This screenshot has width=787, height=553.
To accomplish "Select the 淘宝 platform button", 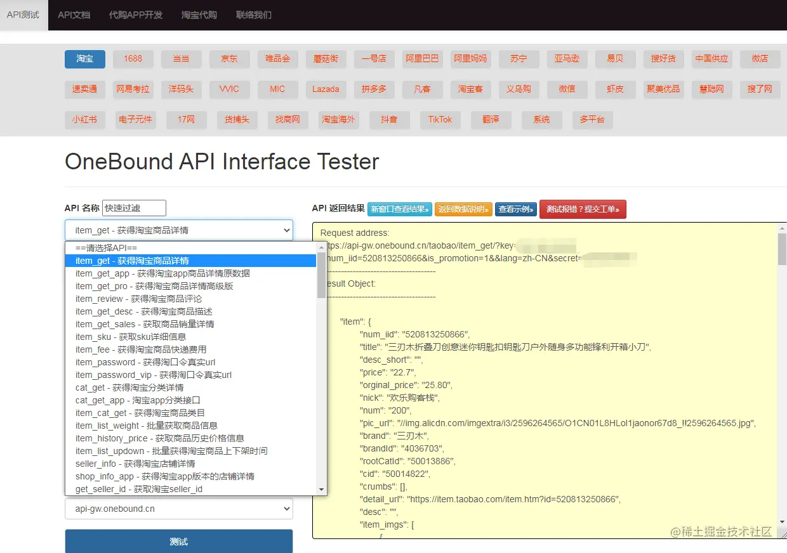I will pos(85,59).
